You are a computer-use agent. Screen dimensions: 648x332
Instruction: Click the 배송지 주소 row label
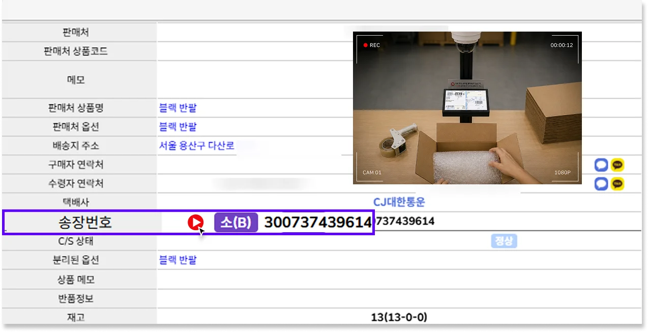pyautogui.click(x=75, y=146)
